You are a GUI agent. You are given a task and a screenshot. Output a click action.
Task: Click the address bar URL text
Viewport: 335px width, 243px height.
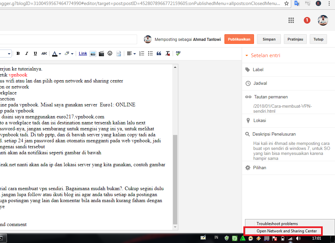tap(140, 3)
